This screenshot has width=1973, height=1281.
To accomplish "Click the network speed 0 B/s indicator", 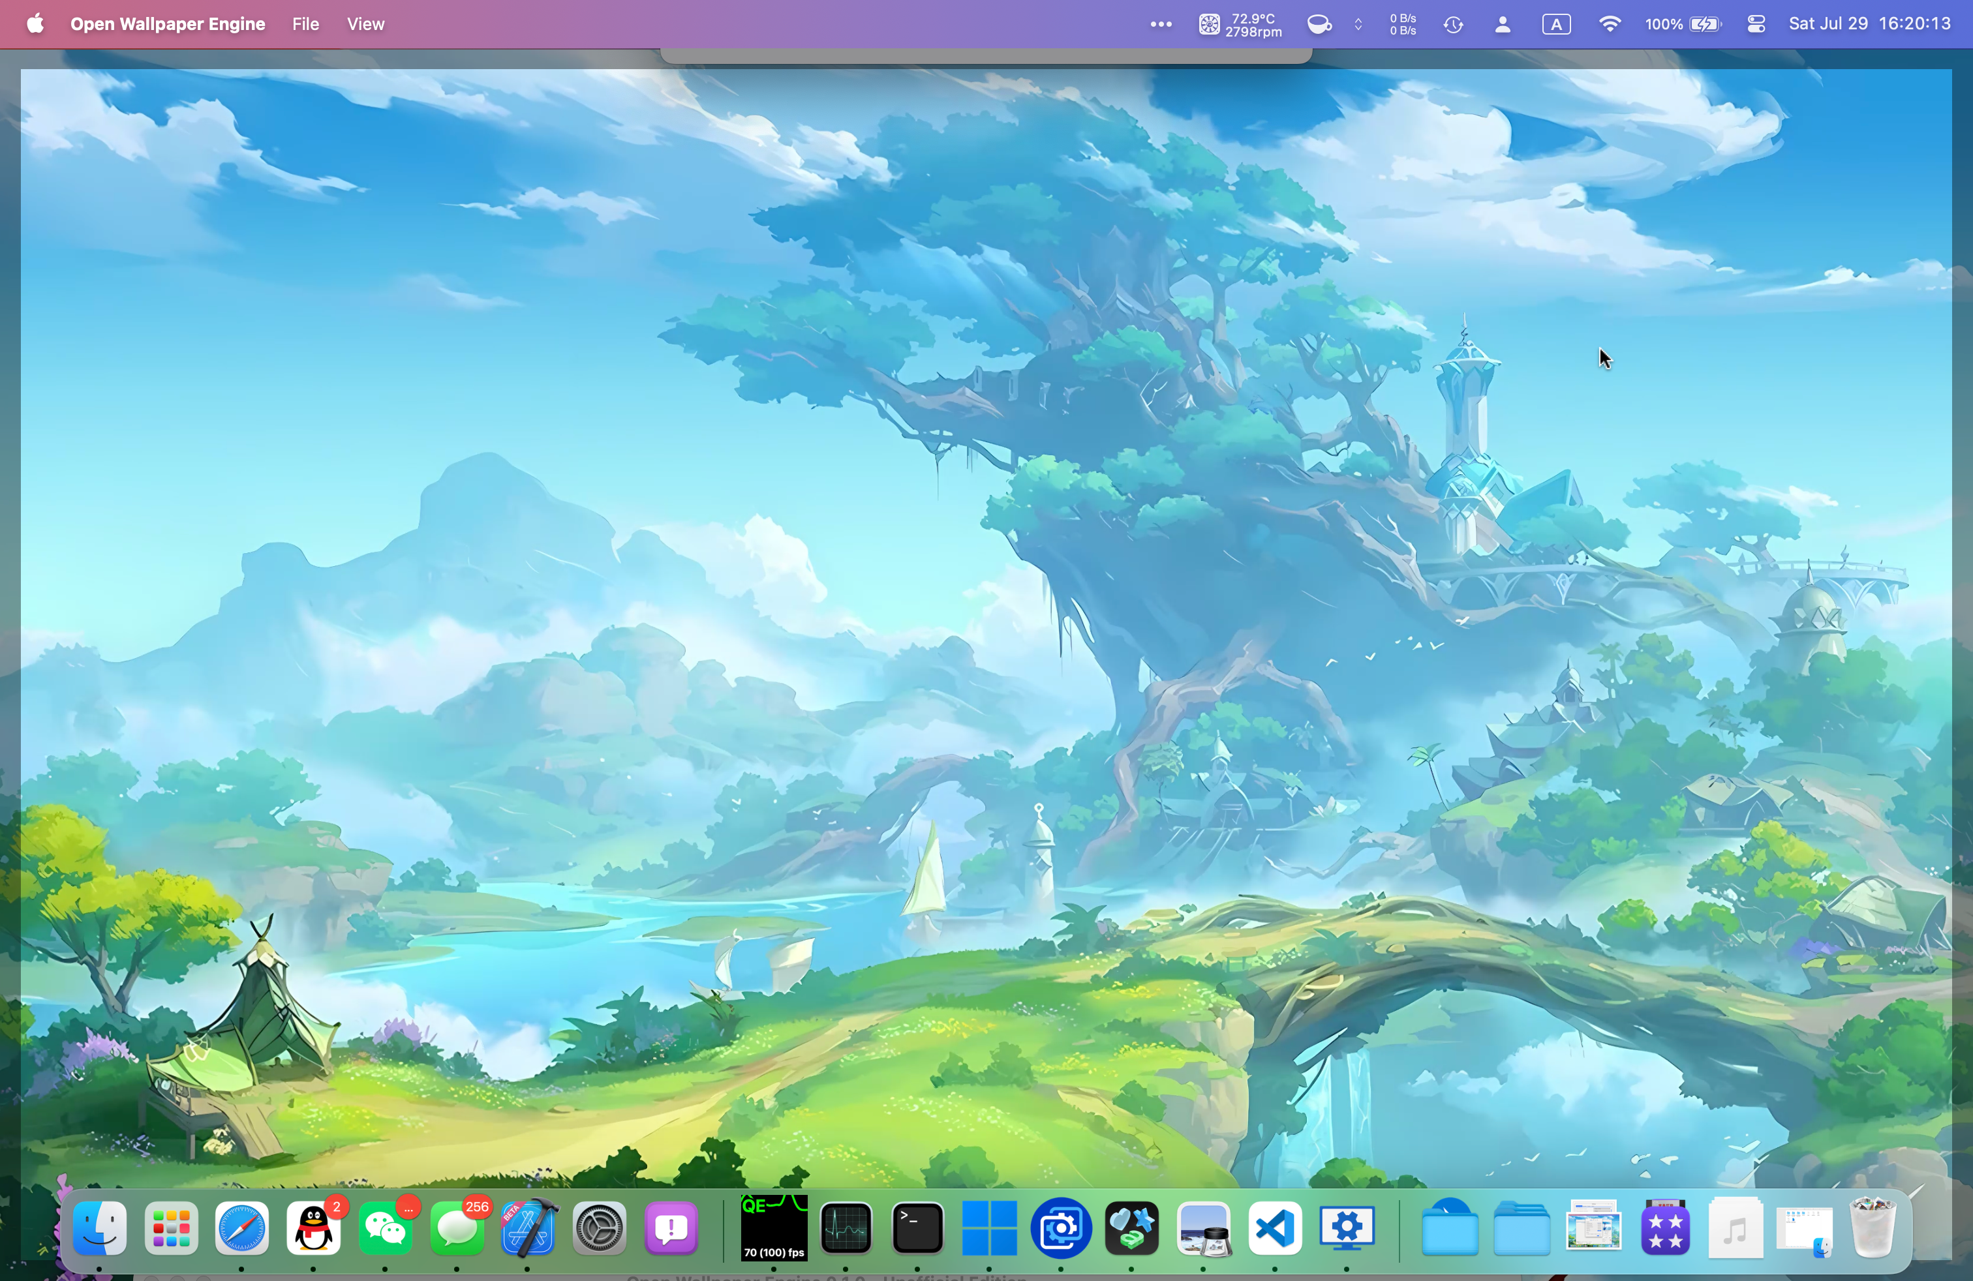I will (1403, 24).
